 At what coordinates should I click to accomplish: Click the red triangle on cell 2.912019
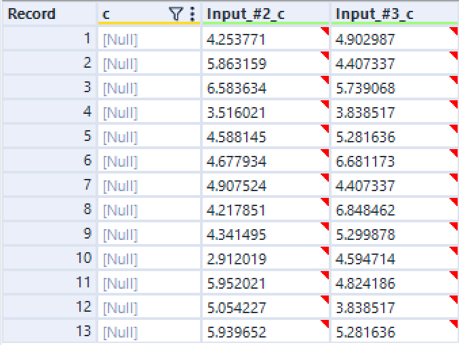325,251
